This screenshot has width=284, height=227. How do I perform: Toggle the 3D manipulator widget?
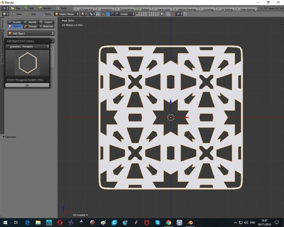click(103, 14)
